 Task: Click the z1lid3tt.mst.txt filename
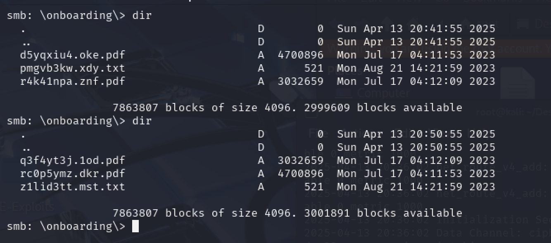72,187
